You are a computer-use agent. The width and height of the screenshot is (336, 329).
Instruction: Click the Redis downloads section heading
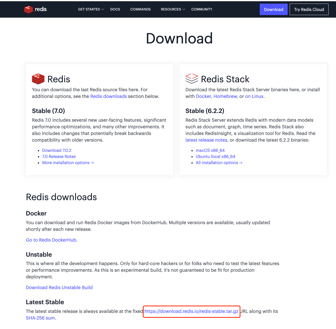pos(61,197)
